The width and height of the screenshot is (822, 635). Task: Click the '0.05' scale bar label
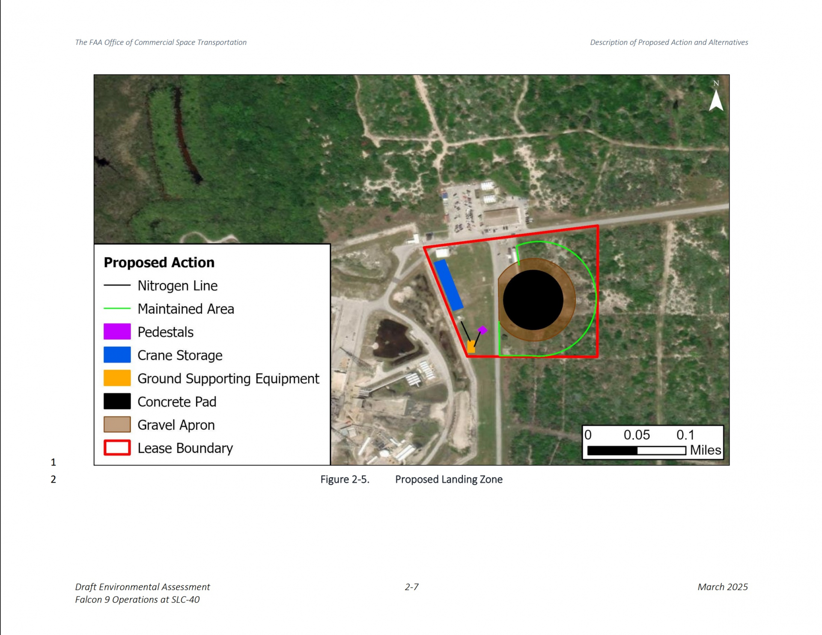coord(637,435)
